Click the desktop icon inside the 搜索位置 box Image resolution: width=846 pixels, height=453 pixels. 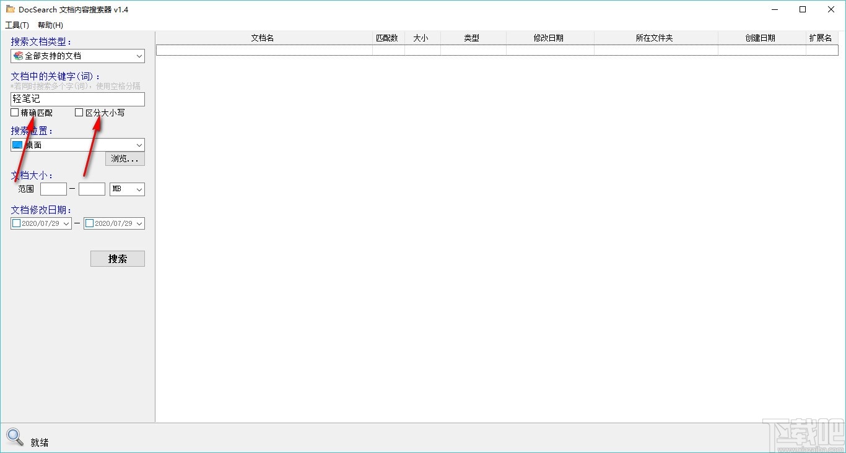tap(16, 145)
